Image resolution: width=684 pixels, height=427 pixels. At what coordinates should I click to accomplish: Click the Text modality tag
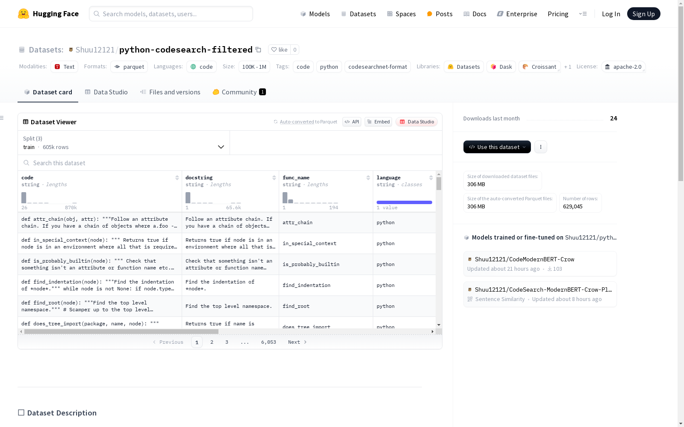pyautogui.click(x=65, y=67)
